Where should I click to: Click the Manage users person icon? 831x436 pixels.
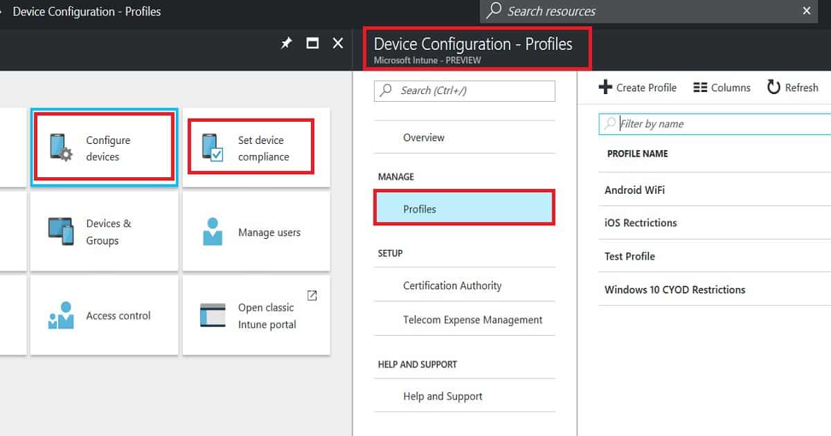(213, 231)
